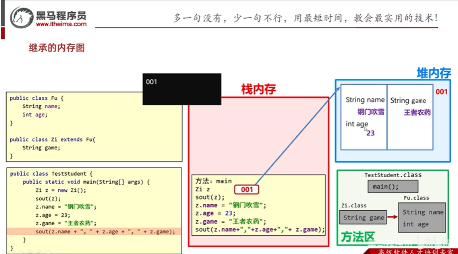Click the black 001 overlay box

181,89
